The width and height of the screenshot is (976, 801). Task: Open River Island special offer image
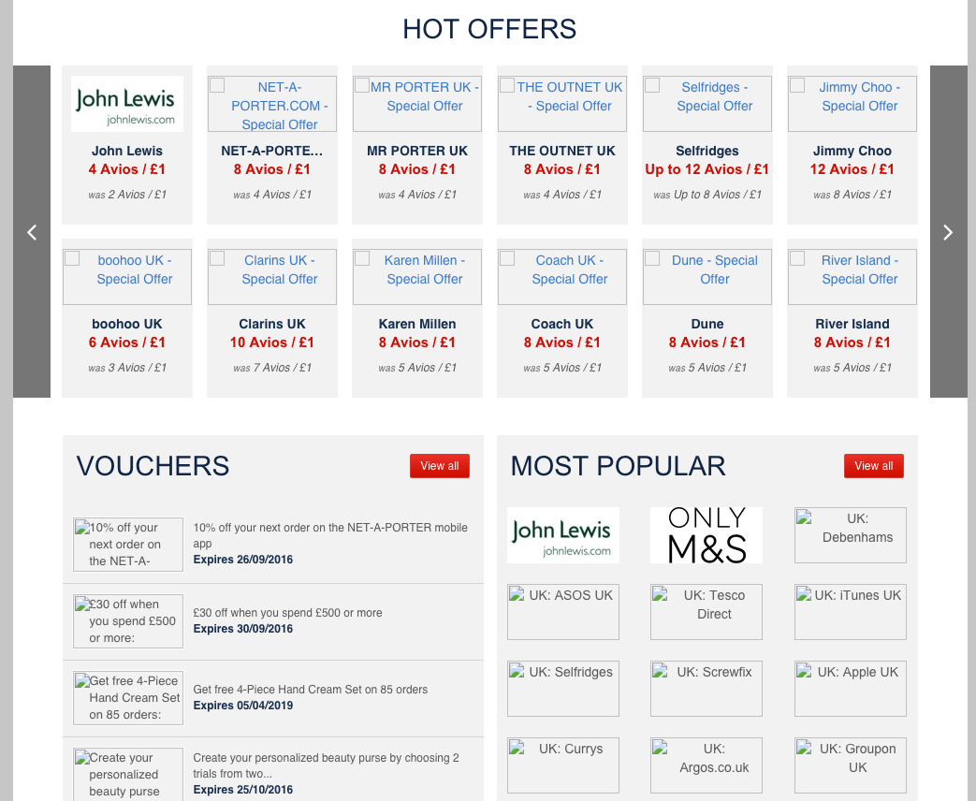point(852,277)
